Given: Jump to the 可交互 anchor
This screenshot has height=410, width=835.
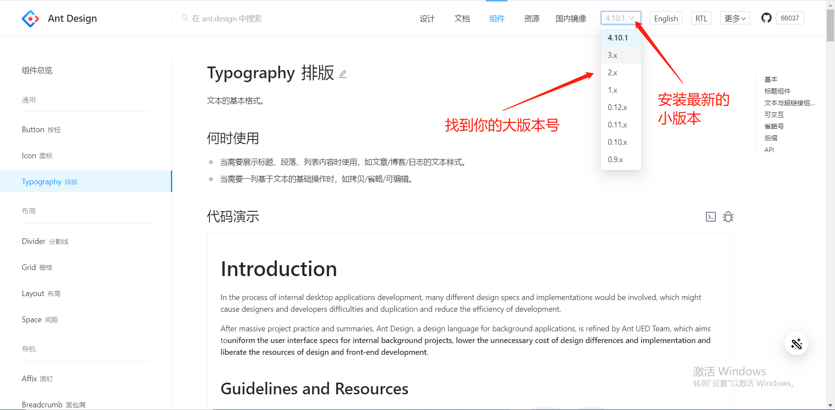Looking at the screenshot, I should [x=774, y=114].
